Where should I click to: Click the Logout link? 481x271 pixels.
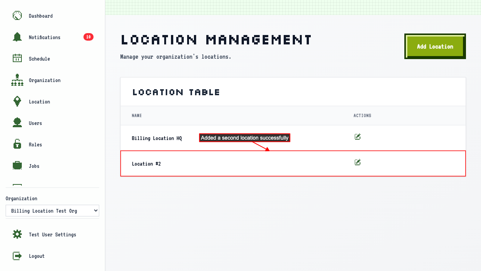click(36, 256)
